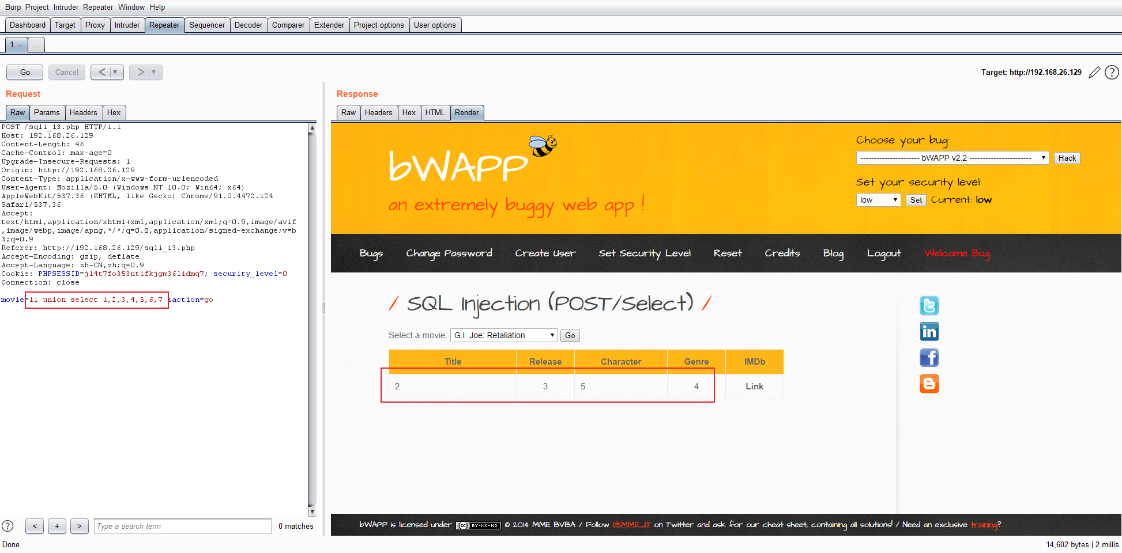The image size is (1122, 553).
Task: Open the Bugs navigation link
Action: 371,253
